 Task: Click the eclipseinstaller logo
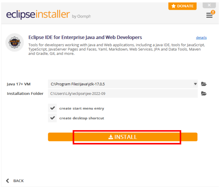pyautogui.click(x=38, y=14)
